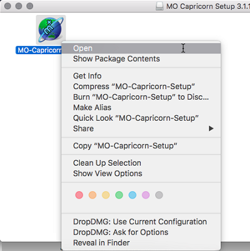This screenshot has height=251, width=250.
Task: Compress "MO-Capricorn-Setup"
Action: tap(141, 87)
